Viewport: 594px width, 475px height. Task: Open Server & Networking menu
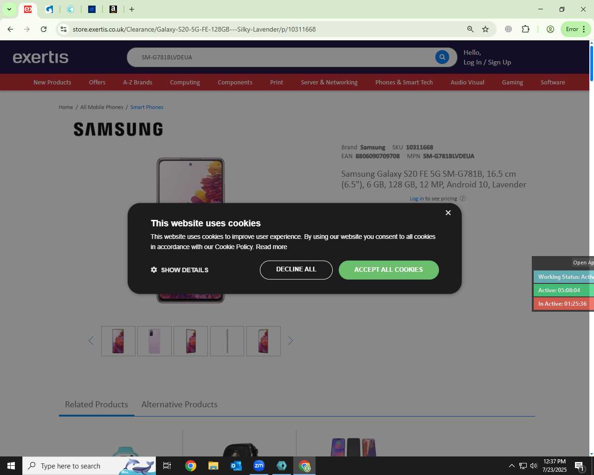tap(329, 82)
